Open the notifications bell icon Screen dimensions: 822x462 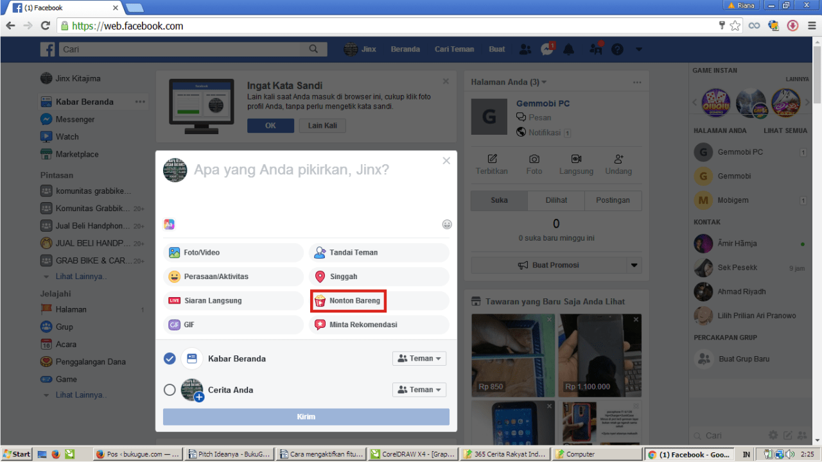click(570, 49)
